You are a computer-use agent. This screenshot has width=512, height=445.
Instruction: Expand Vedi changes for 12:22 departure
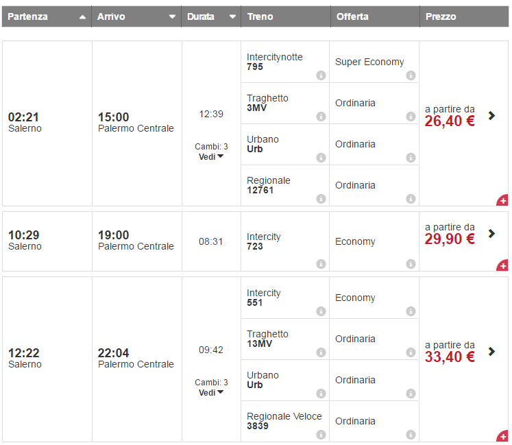(211, 392)
